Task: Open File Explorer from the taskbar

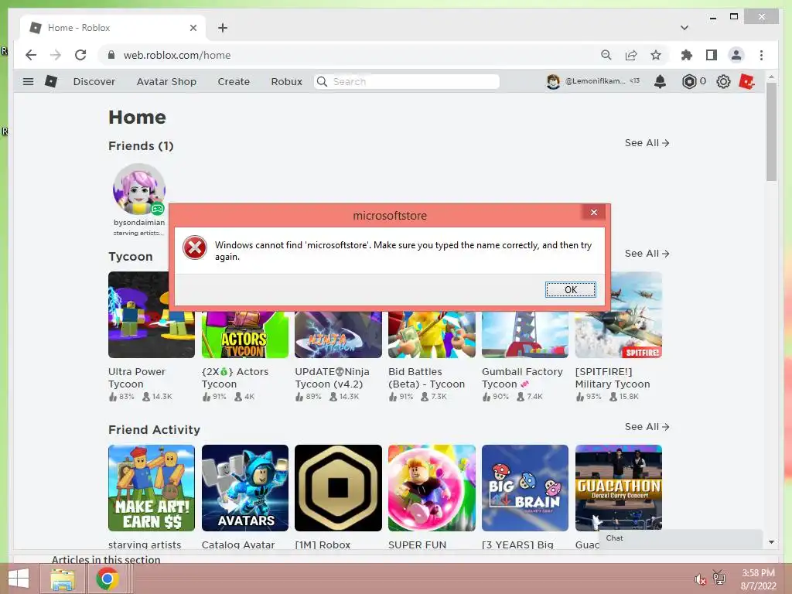Action: (x=62, y=579)
